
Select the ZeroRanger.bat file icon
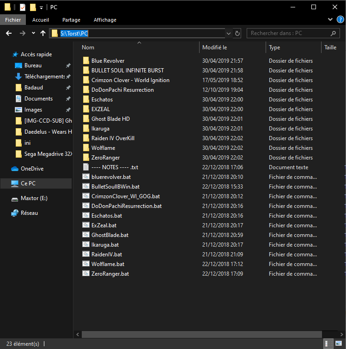coord(86,273)
